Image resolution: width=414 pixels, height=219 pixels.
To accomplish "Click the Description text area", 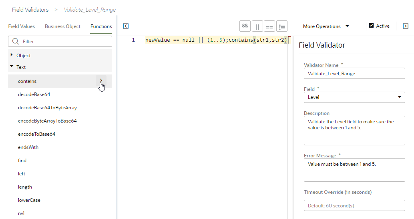I will pyautogui.click(x=354, y=131).
